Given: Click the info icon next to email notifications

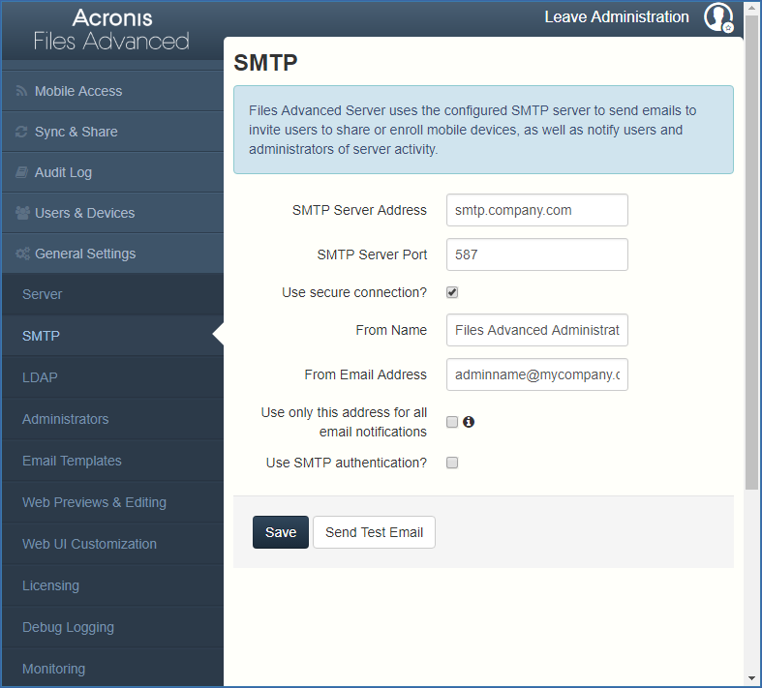Looking at the screenshot, I should pos(469,422).
